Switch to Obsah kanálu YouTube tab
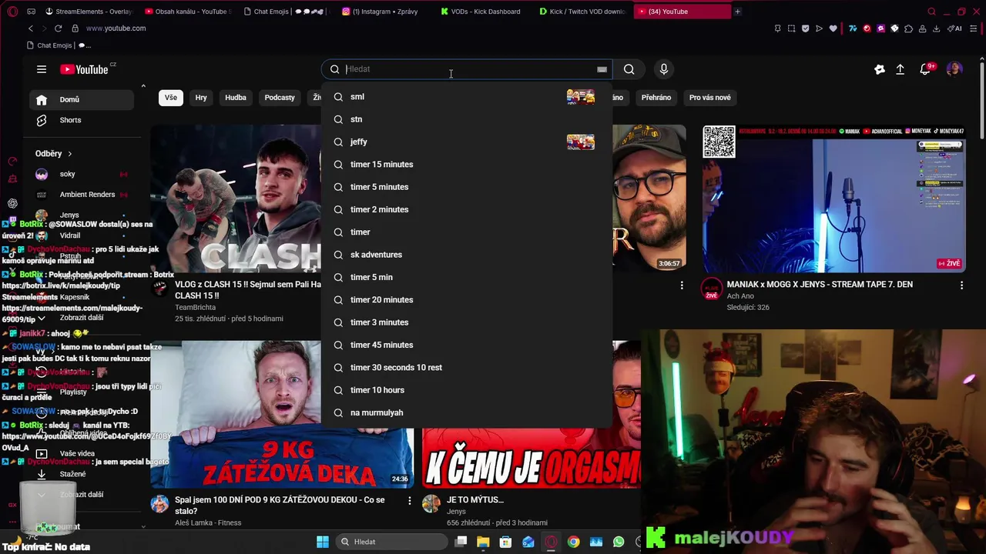 click(x=186, y=12)
